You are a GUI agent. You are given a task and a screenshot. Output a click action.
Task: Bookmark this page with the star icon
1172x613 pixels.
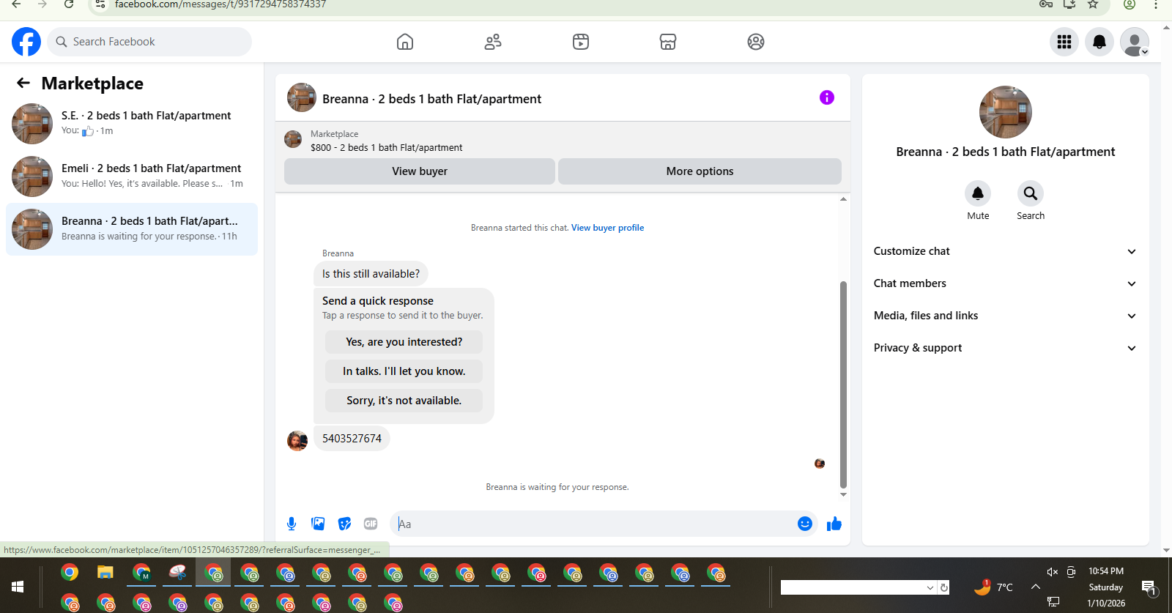pos(1093,4)
